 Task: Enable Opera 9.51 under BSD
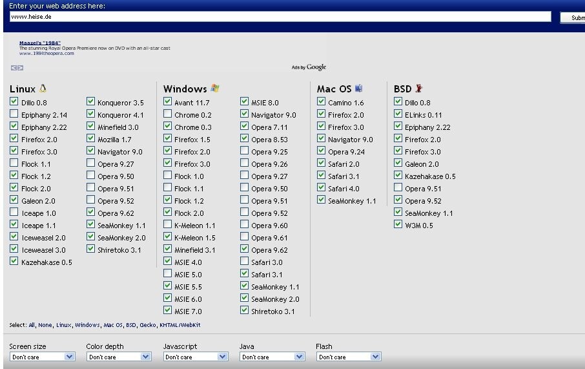(398, 187)
